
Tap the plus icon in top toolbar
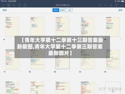[111, 5]
